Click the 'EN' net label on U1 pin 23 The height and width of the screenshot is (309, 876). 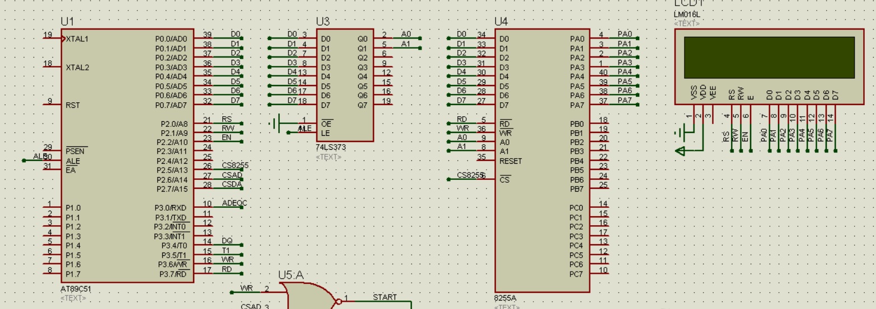(x=227, y=137)
